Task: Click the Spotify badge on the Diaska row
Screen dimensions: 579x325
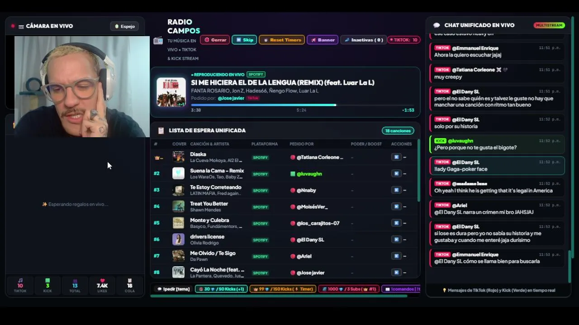Action: [261, 158]
